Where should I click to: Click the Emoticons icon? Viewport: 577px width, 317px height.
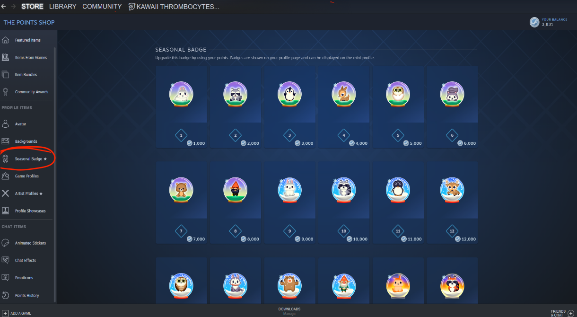(6, 277)
